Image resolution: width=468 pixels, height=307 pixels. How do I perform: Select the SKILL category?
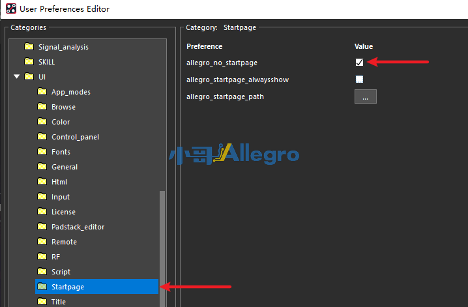(x=46, y=62)
